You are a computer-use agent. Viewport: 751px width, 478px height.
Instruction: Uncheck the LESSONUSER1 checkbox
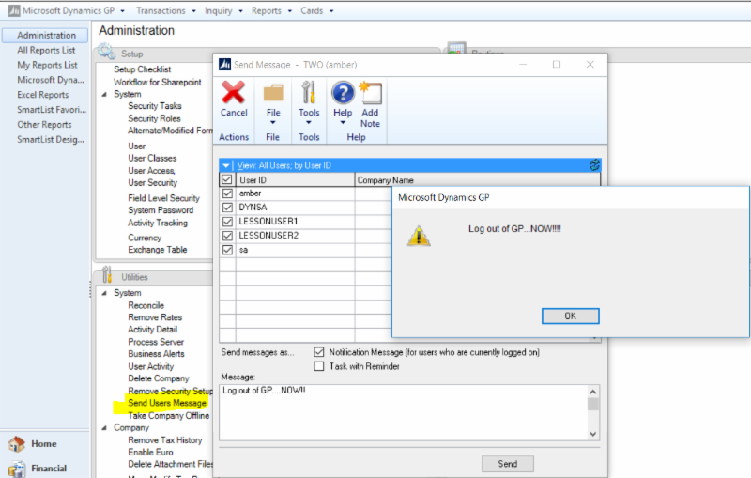pos(227,222)
